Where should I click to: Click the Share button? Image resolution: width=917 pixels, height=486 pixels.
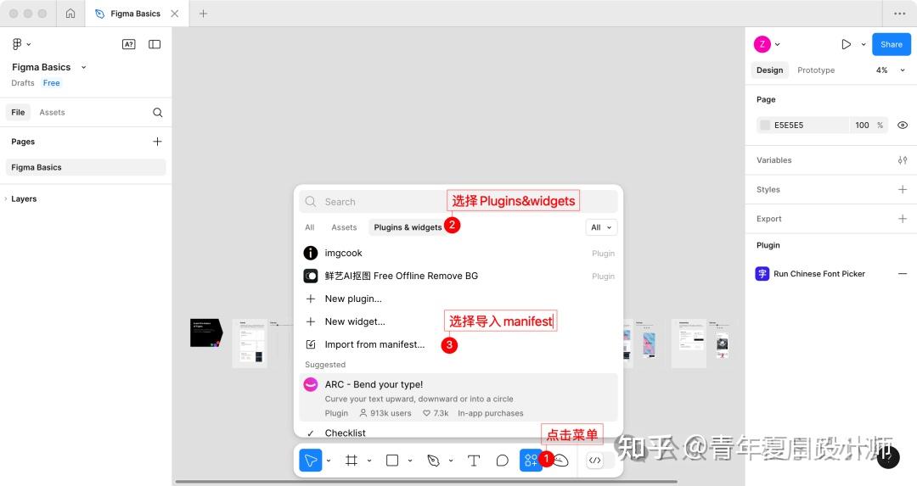click(x=892, y=44)
